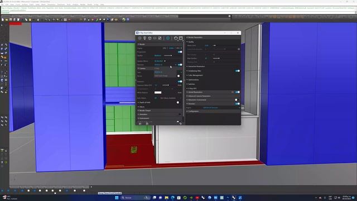357x201 pixels.
Task: Open Windows Start menu
Action: tap(117, 198)
